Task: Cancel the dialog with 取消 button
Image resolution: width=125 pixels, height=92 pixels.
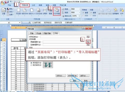Action: coord(86,80)
